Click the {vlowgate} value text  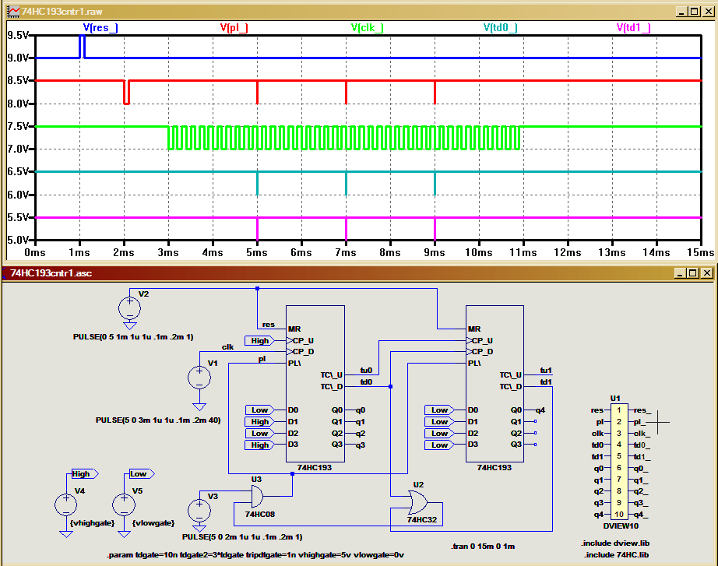153,523
